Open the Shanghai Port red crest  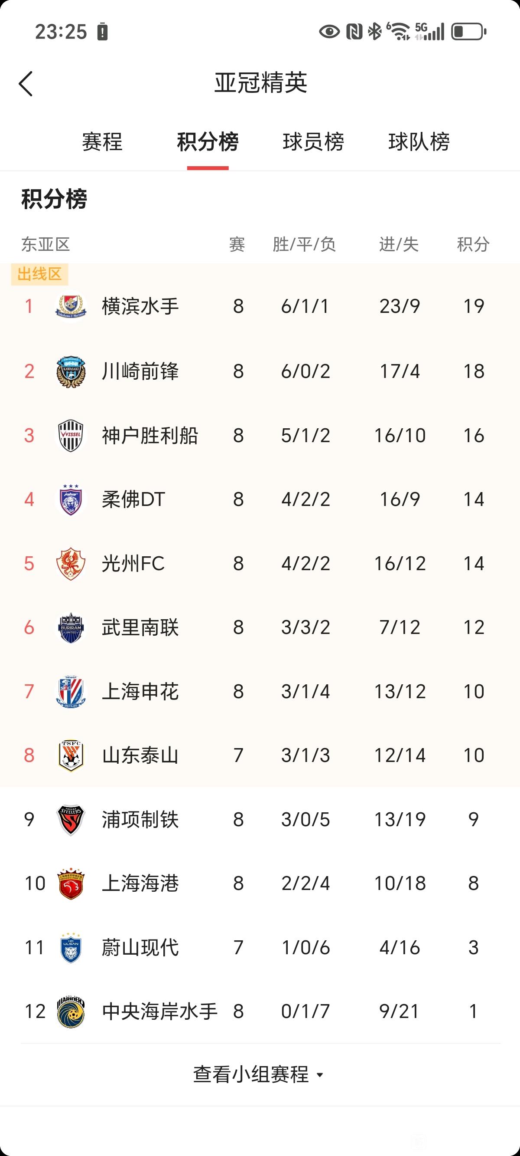[x=71, y=883]
